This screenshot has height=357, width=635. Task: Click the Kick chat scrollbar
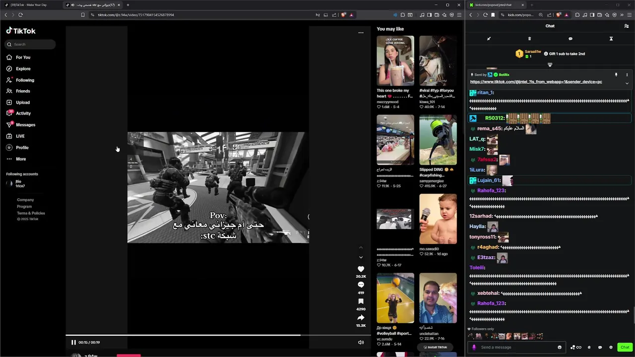click(x=634, y=314)
